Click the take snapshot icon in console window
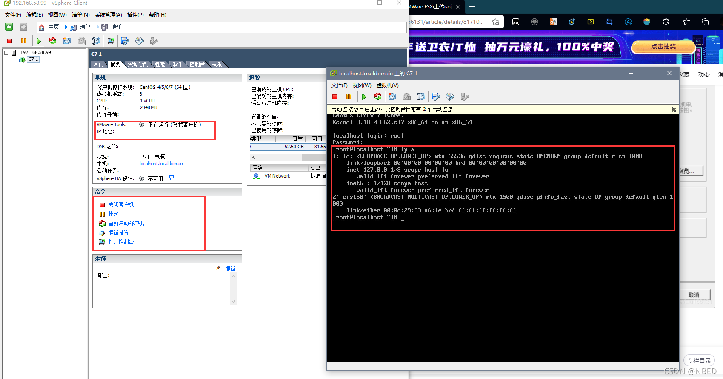The width and height of the screenshot is (723, 379). click(392, 96)
